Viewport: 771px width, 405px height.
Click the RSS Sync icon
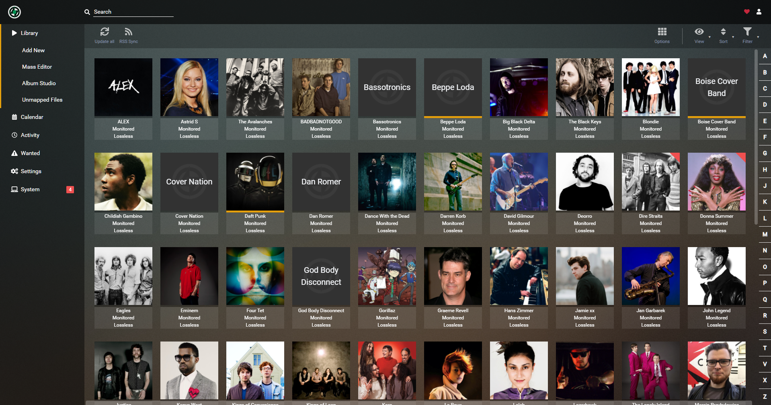click(128, 32)
